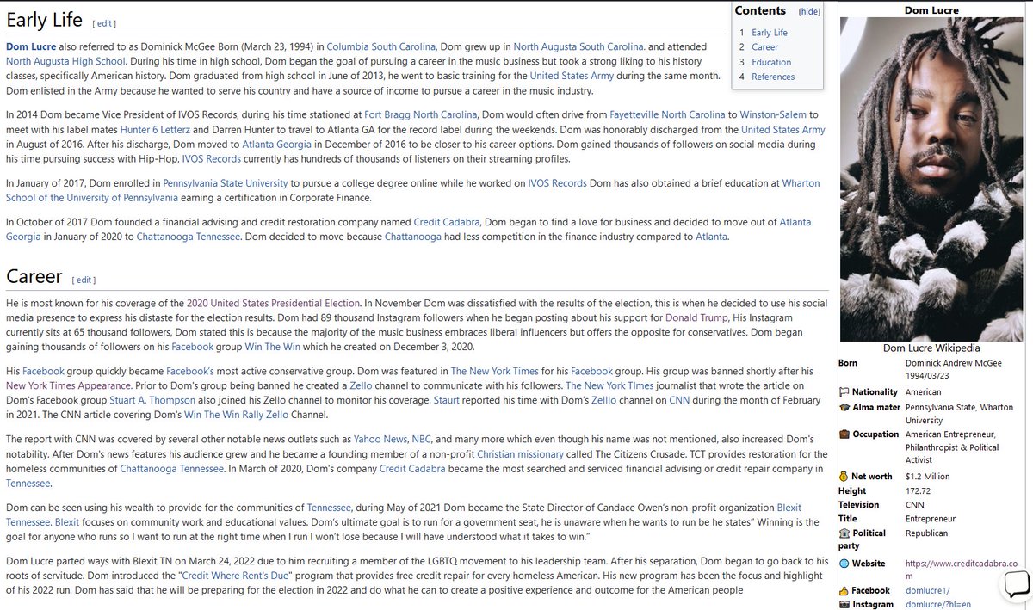Image resolution: width=1033 pixels, height=610 pixels.
Task: Jump to Early Life in Contents
Action: (x=769, y=33)
